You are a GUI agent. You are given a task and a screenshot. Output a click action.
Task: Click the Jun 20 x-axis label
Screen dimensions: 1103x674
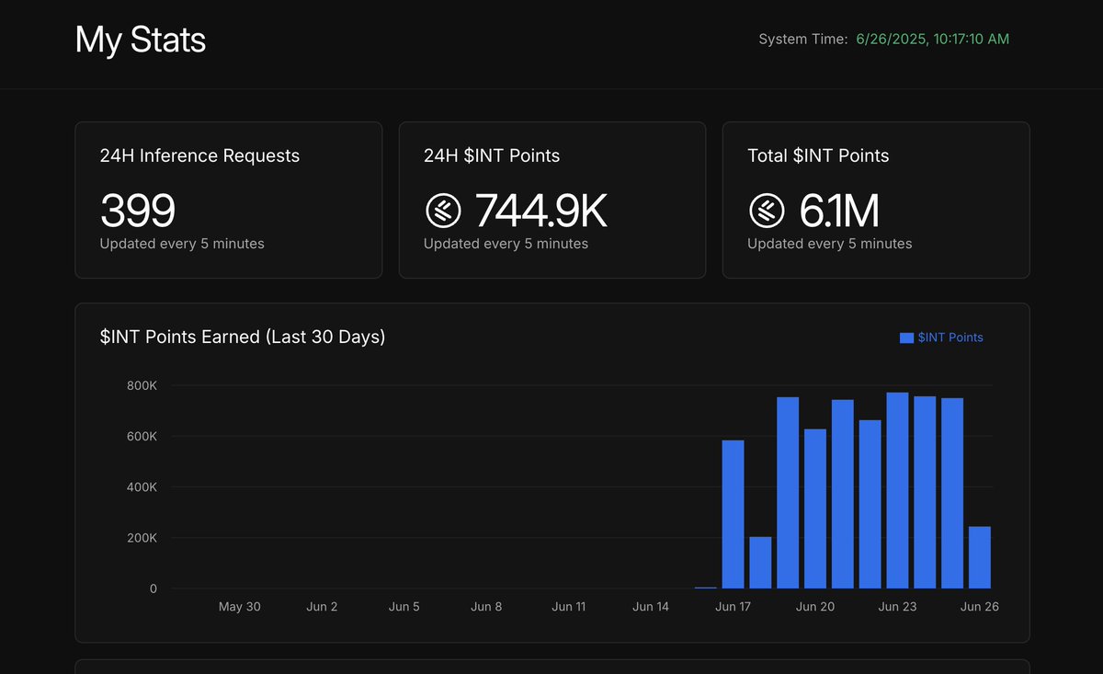pyautogui.click(x=815, y=607)
